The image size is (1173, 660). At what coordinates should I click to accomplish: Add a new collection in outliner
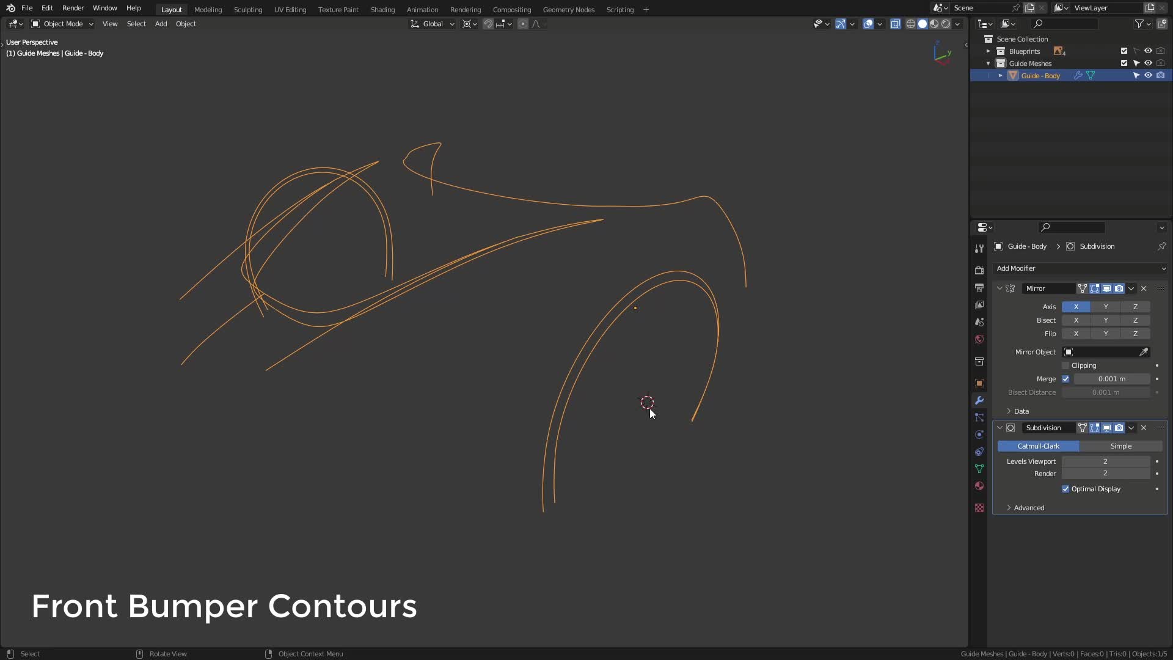click(x=1161, y=24)
